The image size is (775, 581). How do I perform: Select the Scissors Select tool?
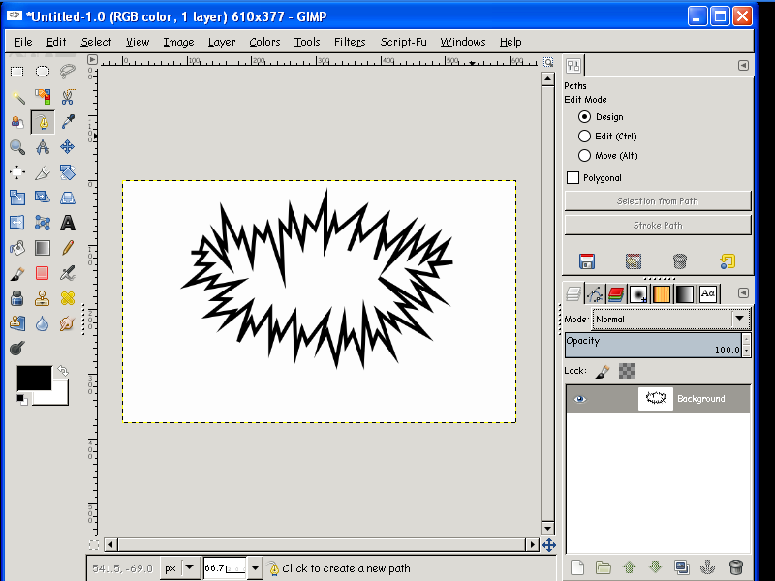tap(68, 96)
